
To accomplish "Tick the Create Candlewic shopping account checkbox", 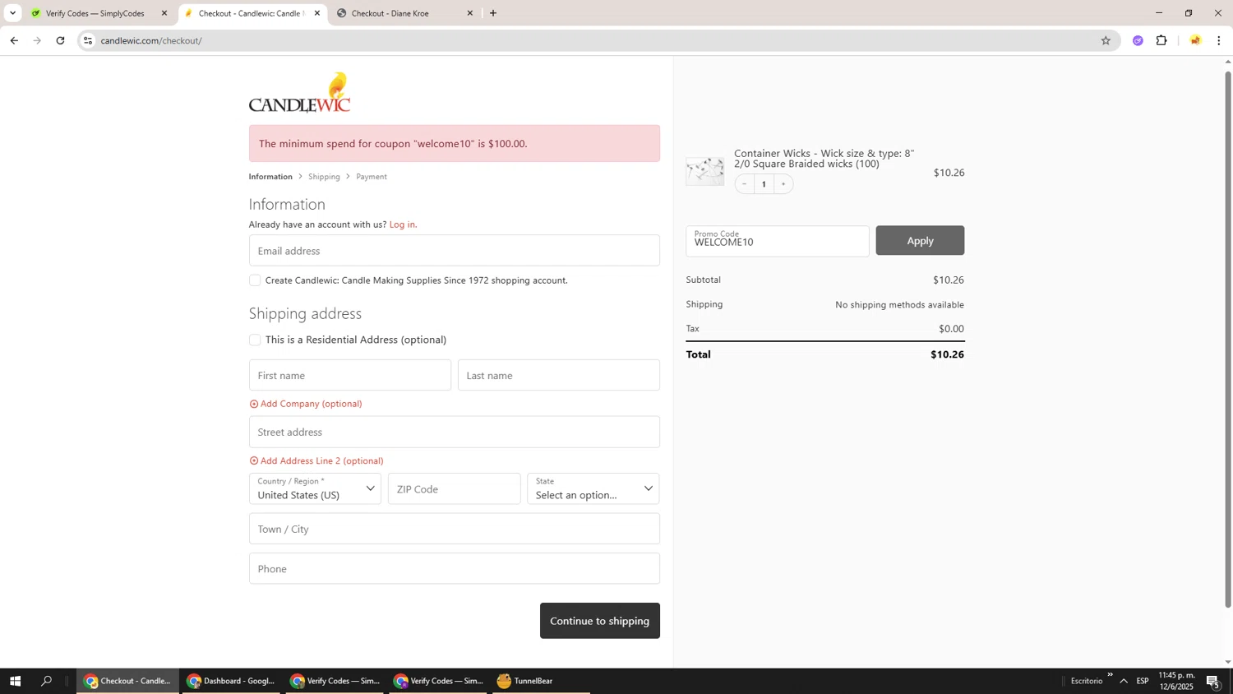I will [x=255, y=280].
